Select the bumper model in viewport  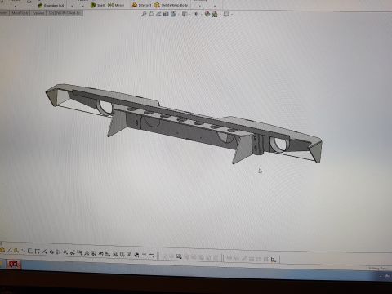click(184, 124)
